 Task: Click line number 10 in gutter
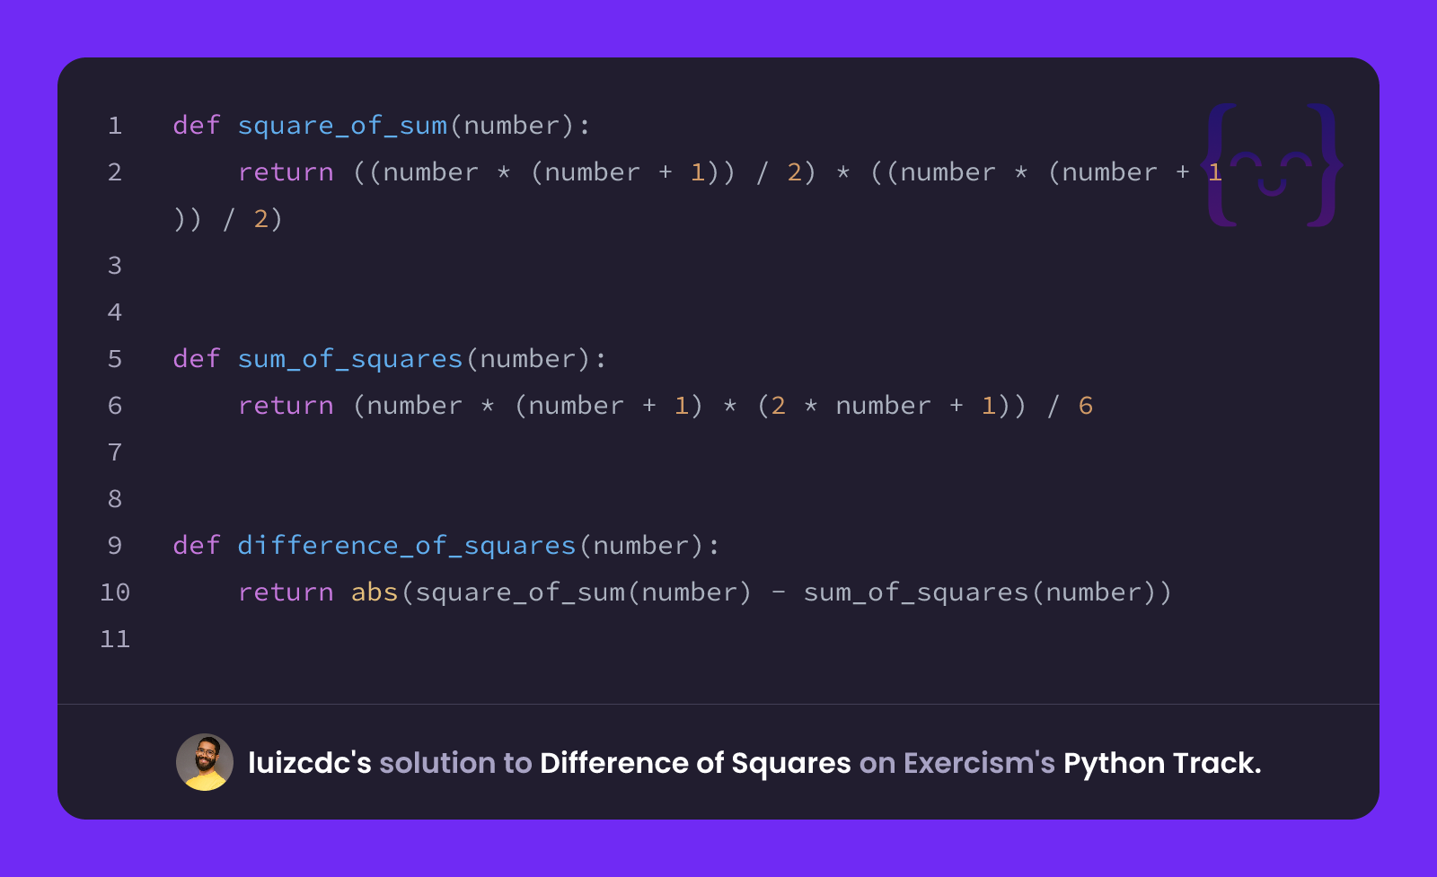tap(115, 592)
